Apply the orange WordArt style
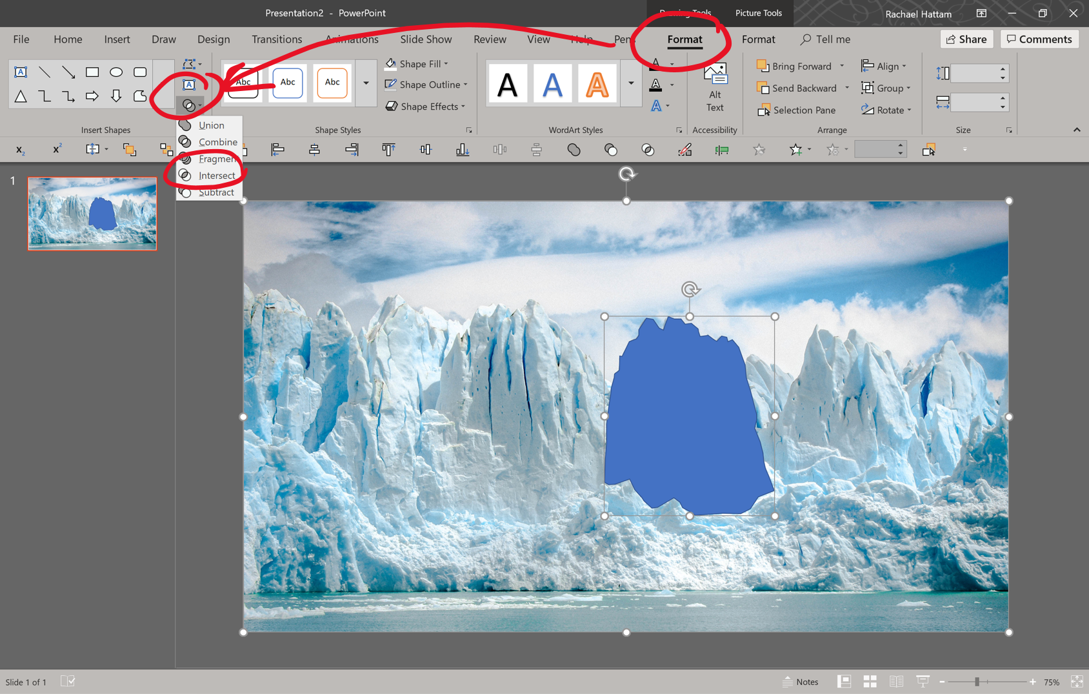This screenshot has width=1089, height=694. (597, 83)
